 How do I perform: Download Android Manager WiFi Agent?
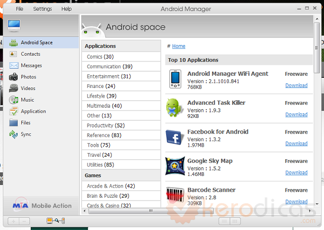pyautogui.click(x=296, y=85)
